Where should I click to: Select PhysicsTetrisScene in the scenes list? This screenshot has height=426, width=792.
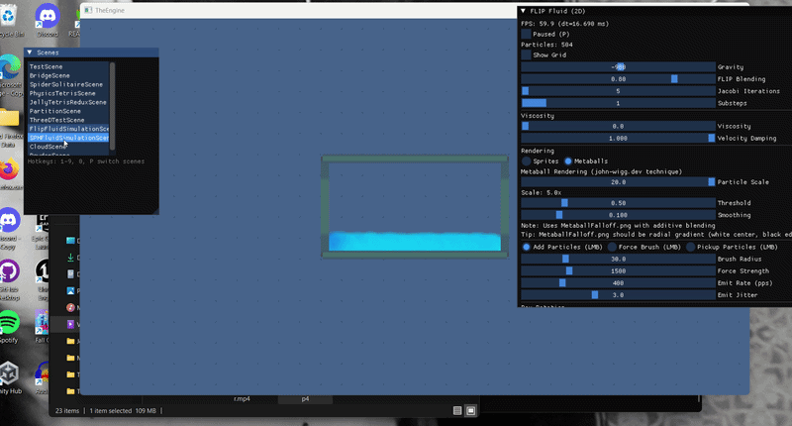pos(69,93)
